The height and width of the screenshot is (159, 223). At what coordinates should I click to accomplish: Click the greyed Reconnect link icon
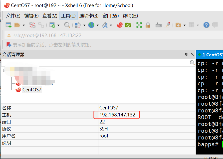[41, 25]
